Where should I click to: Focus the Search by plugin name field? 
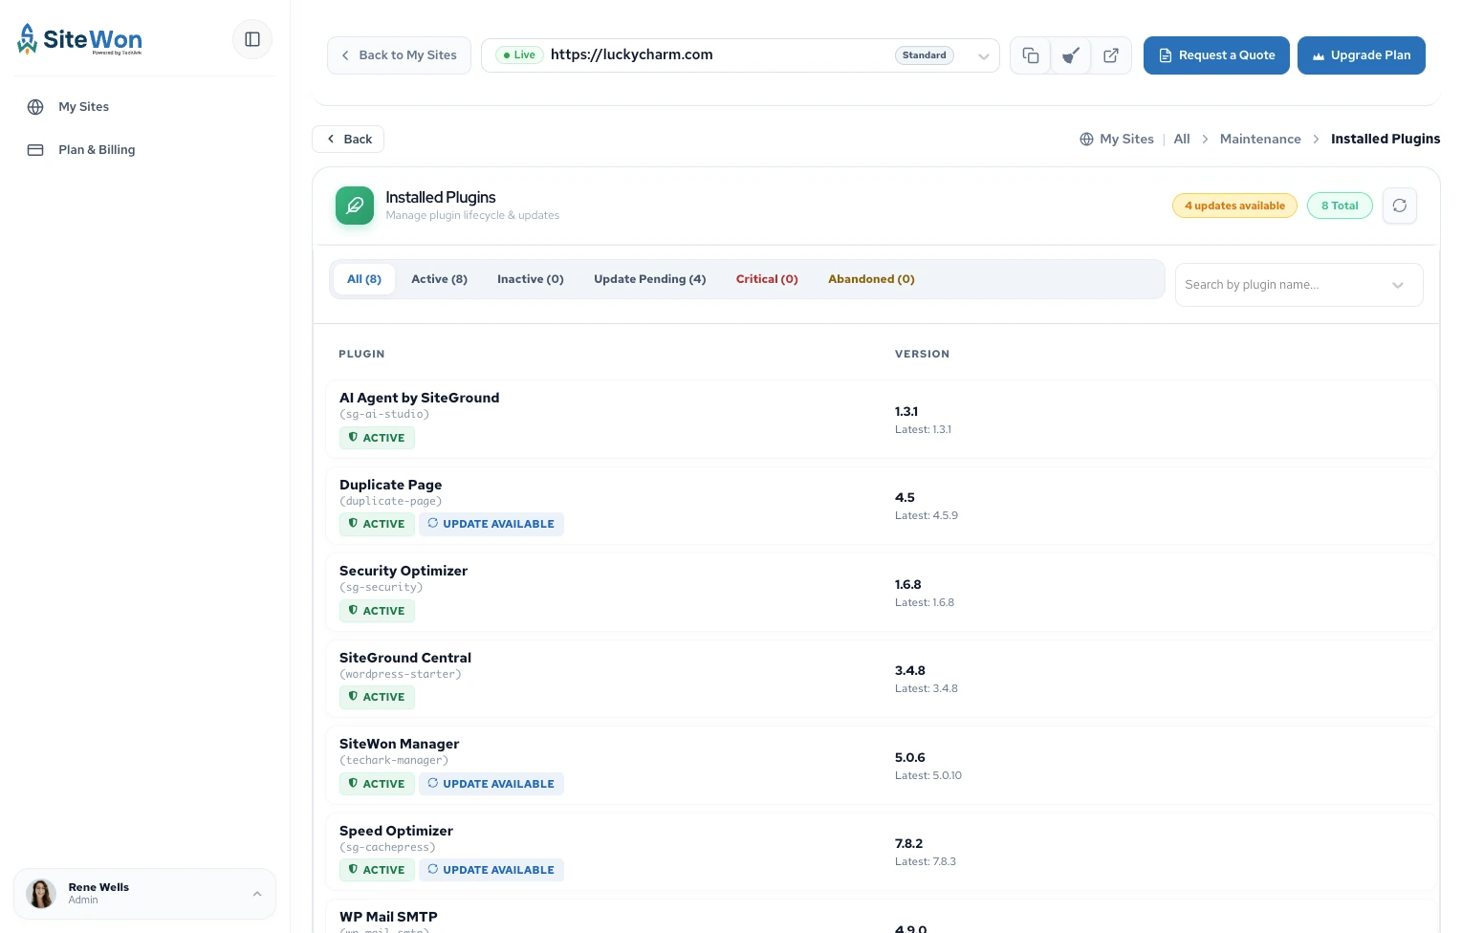tap(1299, 285)
